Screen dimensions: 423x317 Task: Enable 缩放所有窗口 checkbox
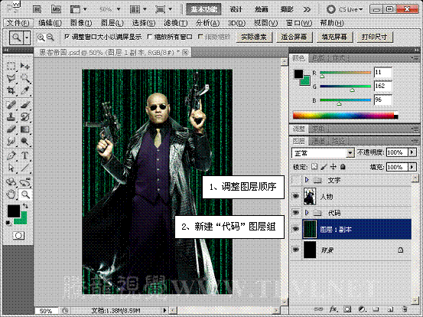click(x=149, y=36)
